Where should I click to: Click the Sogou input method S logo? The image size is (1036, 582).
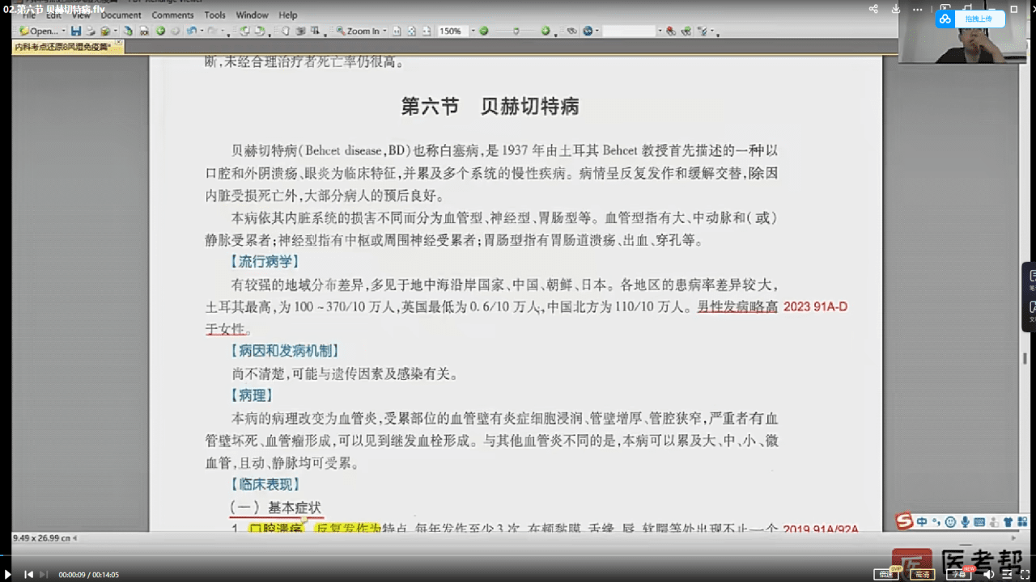904,521
